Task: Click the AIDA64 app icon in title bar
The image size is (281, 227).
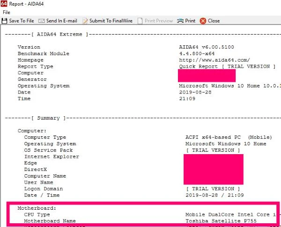Action: click(x=4, y=4)
